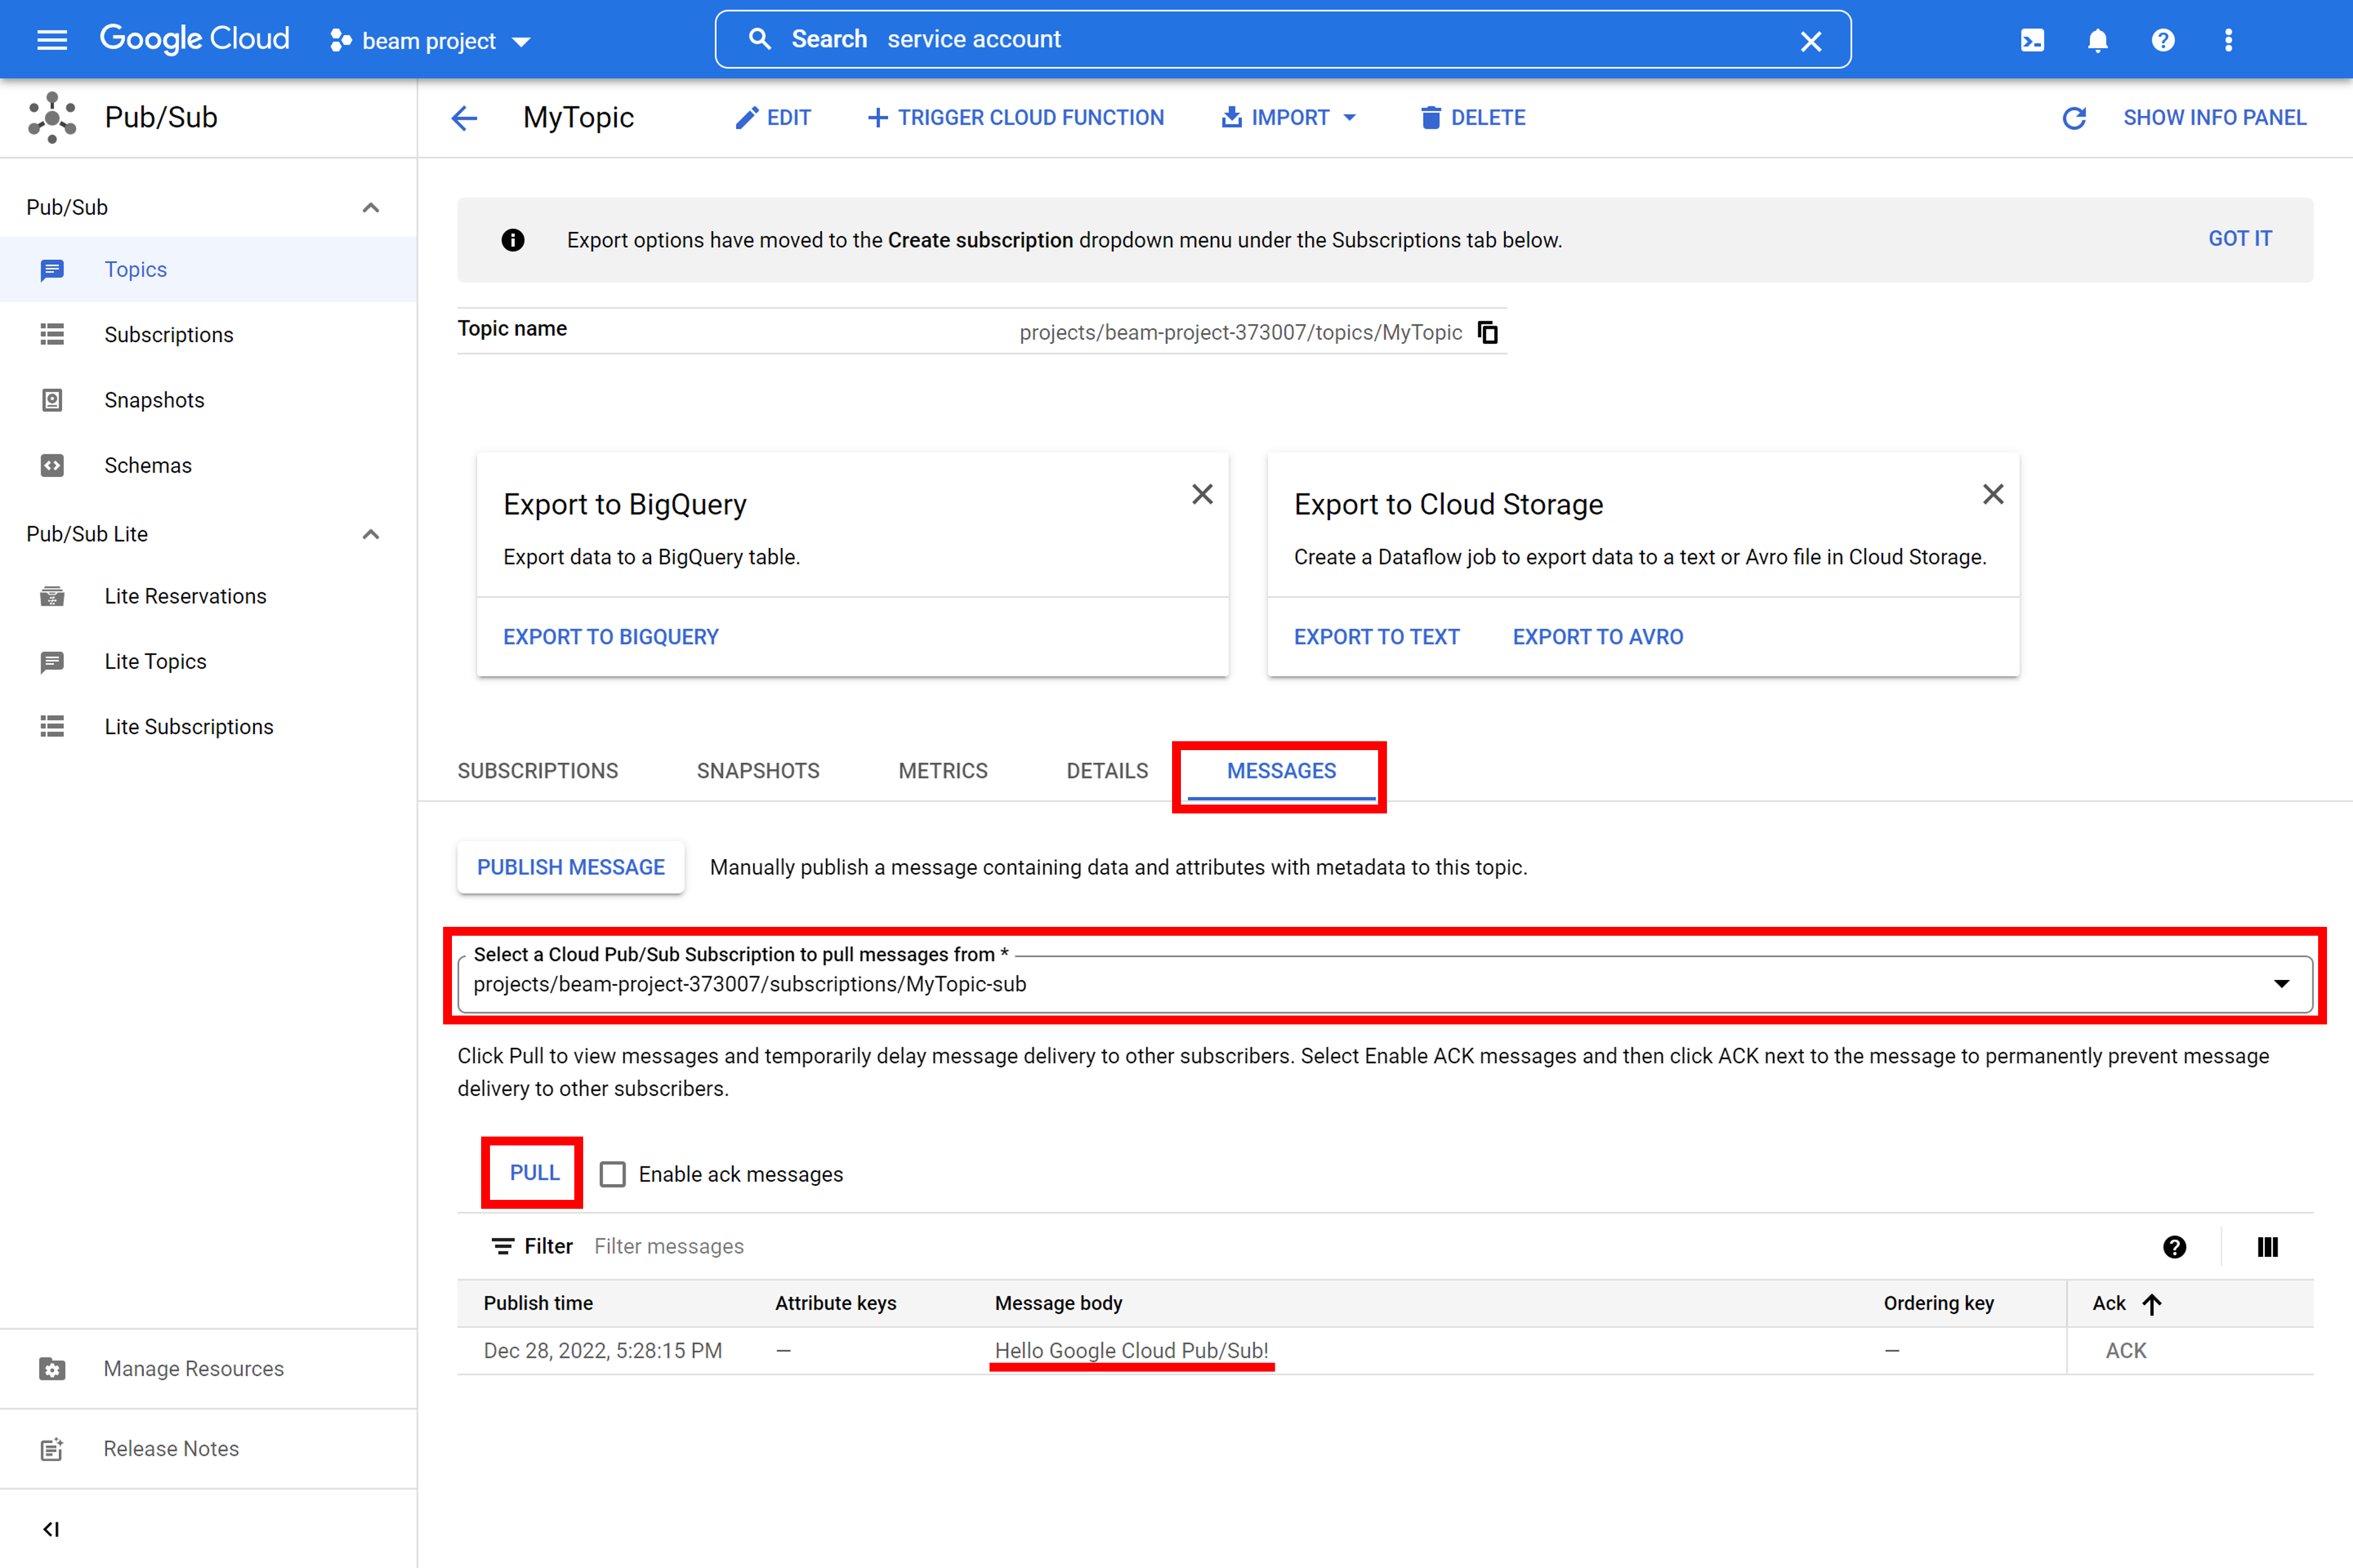This screenshot has width=2353, height=1568.
Task: Sort by Ack column arrow
Action: tap(2152, 1303)
